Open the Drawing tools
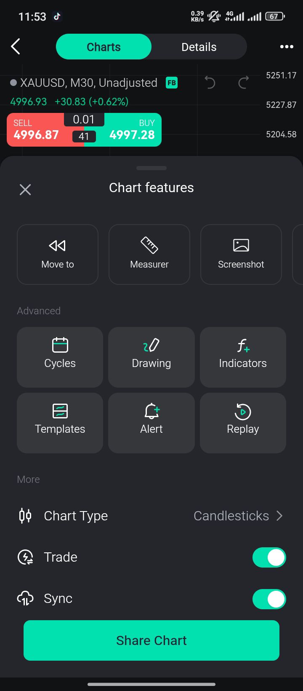 click(x=151, y=357)
